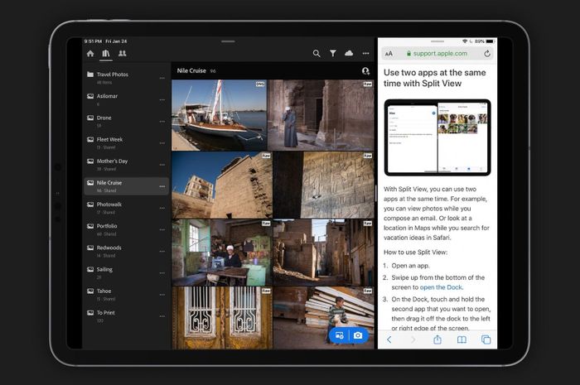Tap the battery indicator in status bar
This screenshot has width=580, height=385.
(x=490, y=41)
